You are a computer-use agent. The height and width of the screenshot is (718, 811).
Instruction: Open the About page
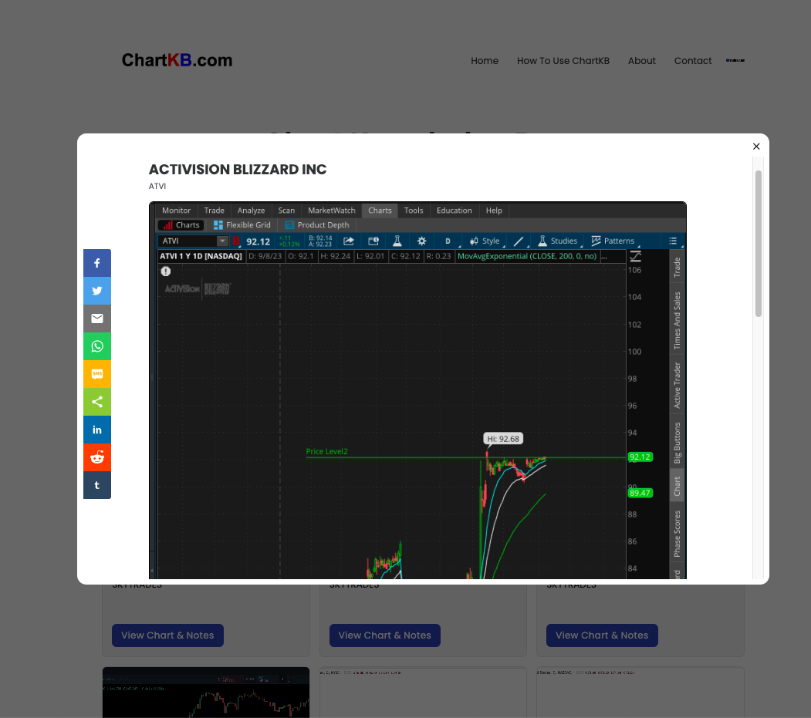[x=641, y=61]
